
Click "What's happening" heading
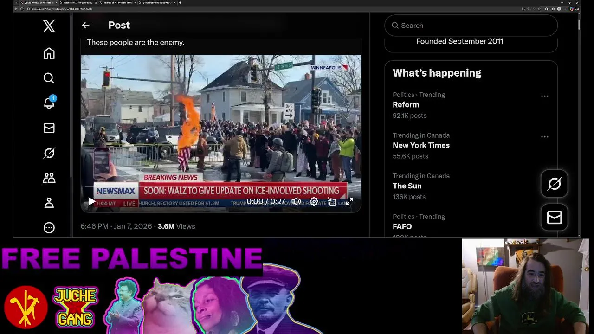(x=437, y=73)
